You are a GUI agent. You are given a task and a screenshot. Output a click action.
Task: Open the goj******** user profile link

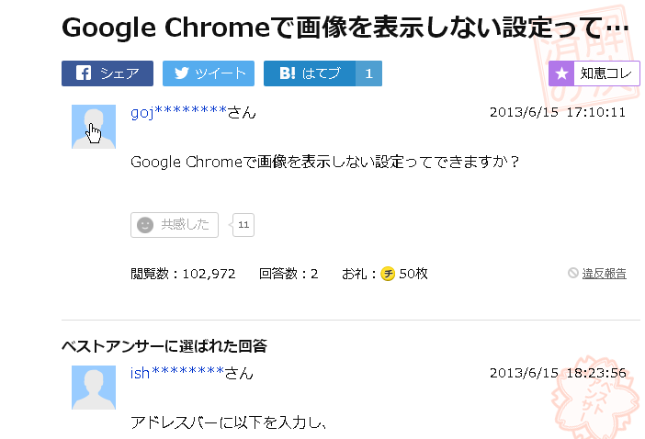pyautogui.click(x=179, y=112)
